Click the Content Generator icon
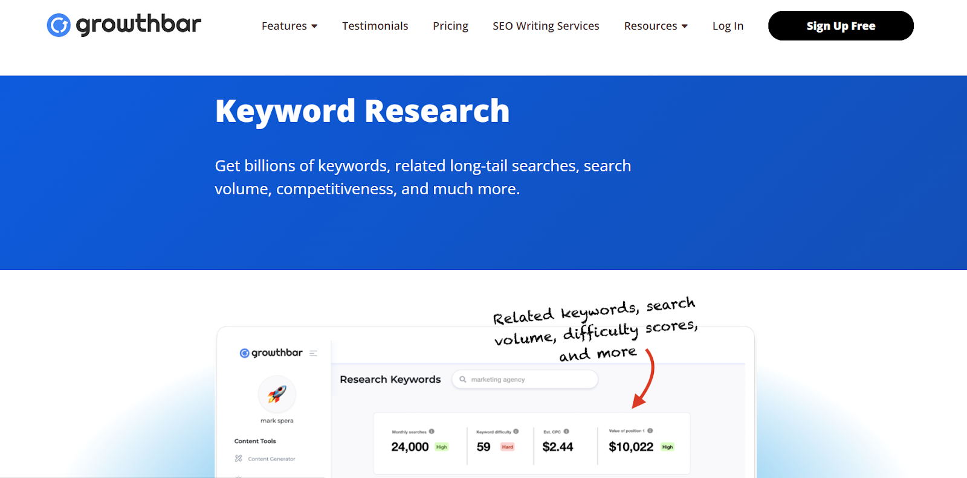 [238, 459]
